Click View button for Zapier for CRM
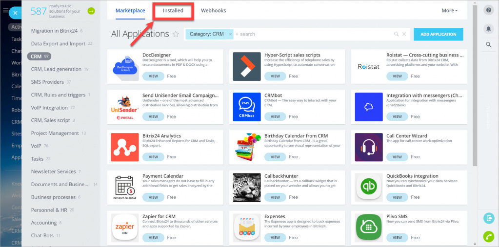The width and height of the screenshot is (499, 247). pos(153,237)
